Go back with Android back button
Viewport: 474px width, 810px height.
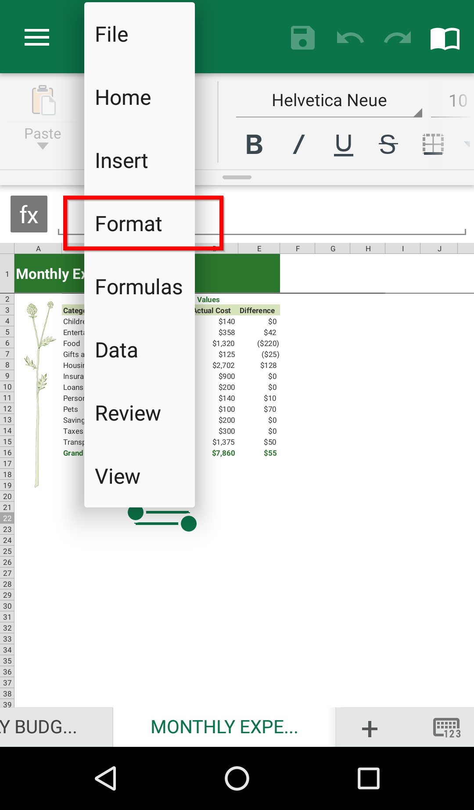point(106,778)
